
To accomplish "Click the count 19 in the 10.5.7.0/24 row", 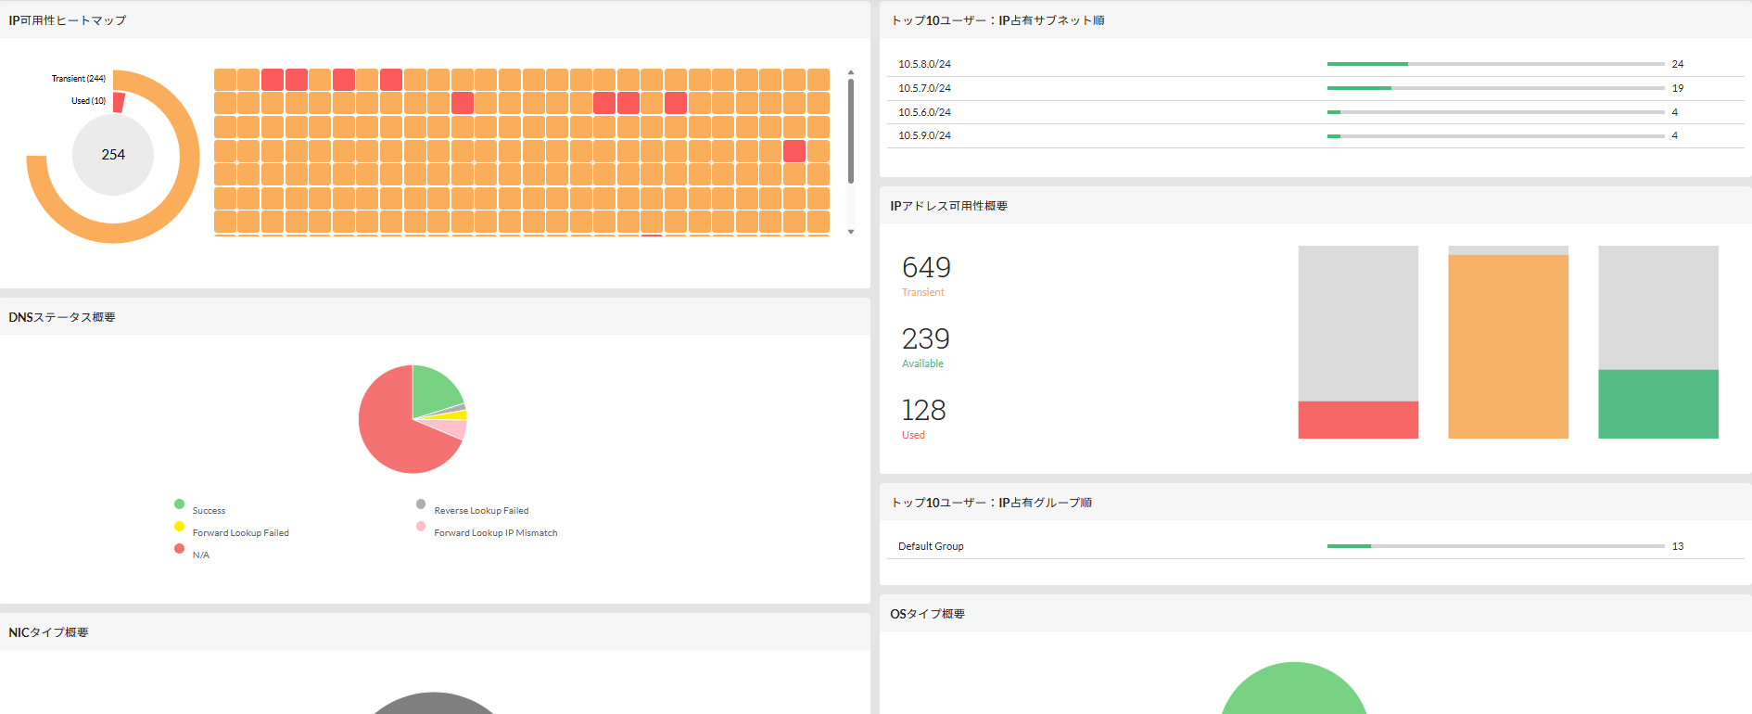I will [1678, 88].
